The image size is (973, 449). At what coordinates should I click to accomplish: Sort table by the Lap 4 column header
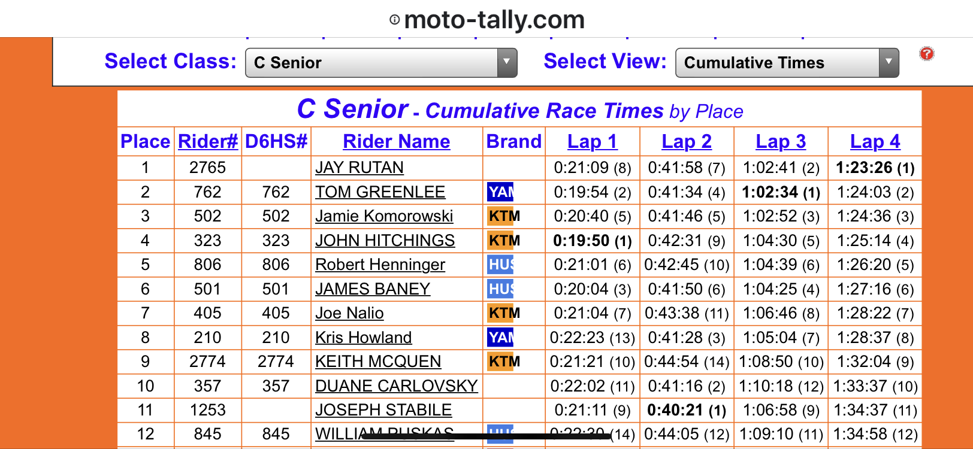click(875, 141)
